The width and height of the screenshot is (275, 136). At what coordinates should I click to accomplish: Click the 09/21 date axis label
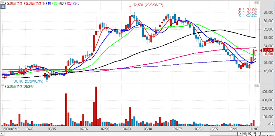tap(199, 129)
